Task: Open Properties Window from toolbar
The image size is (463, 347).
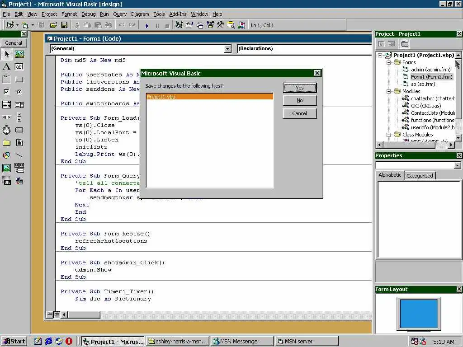Action: tap(189, 25)
